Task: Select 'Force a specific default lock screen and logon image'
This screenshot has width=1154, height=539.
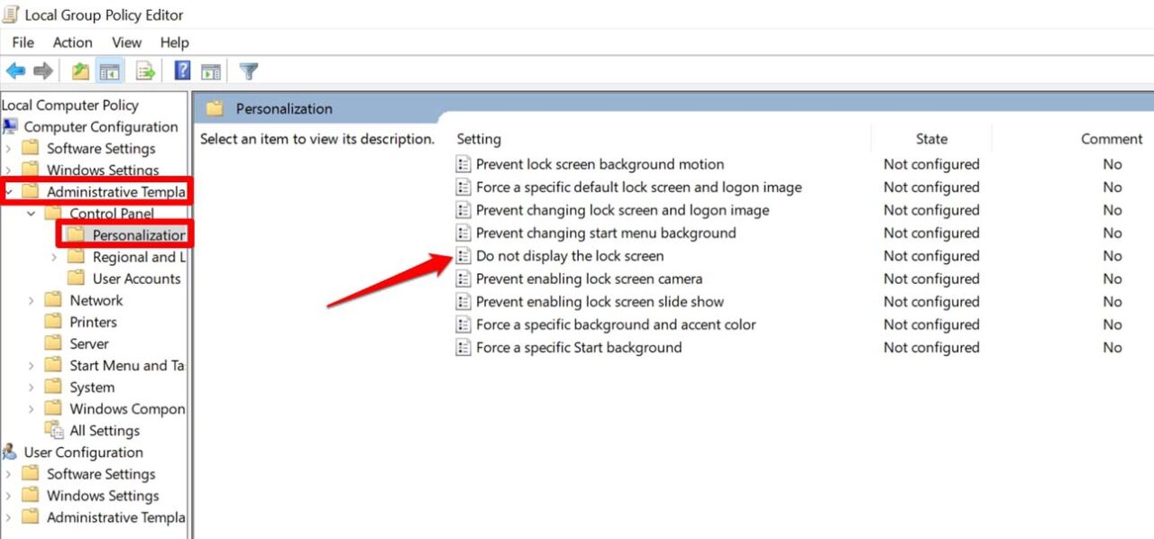Action: pos(638,187)
